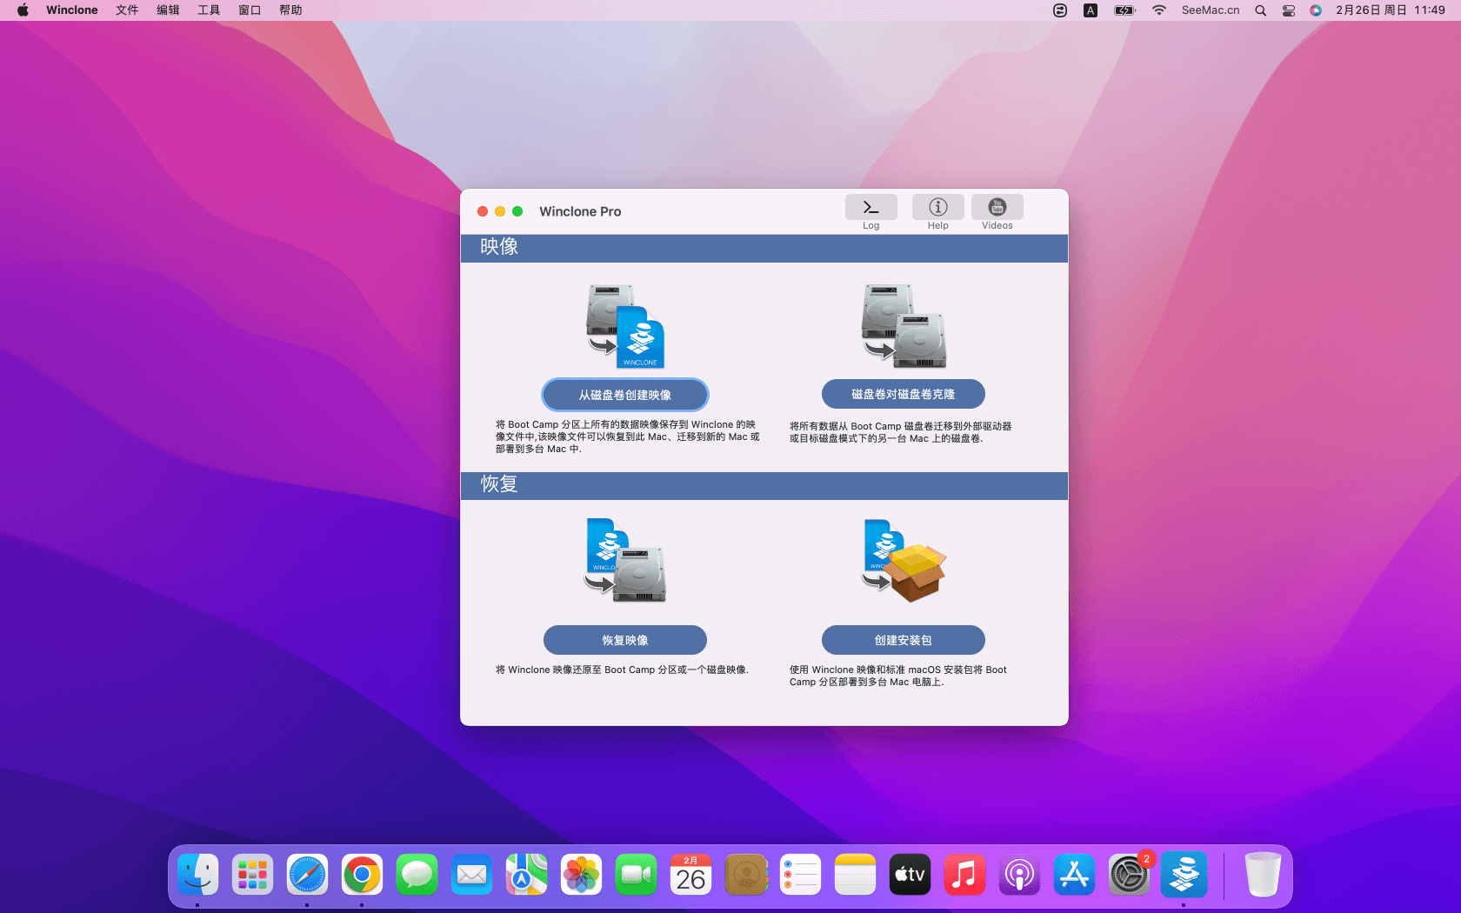Screen dimensions: 1461x913
Task: Open Control Center in the menu bar
Action: tap(1289, 10)
